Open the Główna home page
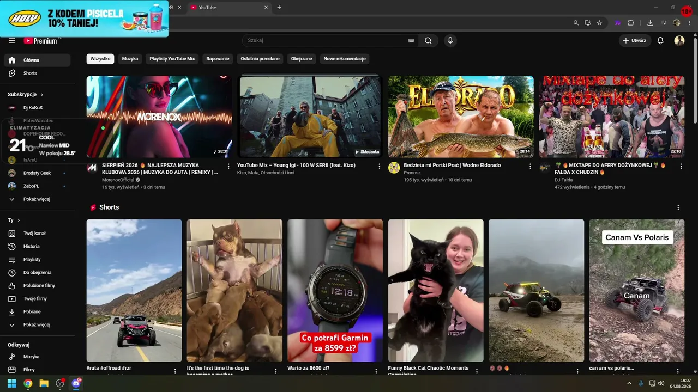The image size is (698, 392). [37, 60]
